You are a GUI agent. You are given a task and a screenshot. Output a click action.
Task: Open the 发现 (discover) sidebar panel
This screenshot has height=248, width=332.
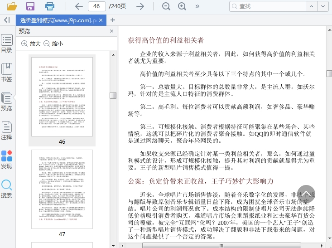point(7,160)
